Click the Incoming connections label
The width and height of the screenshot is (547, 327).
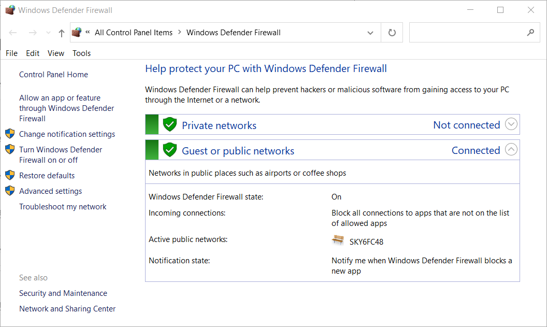187,213
